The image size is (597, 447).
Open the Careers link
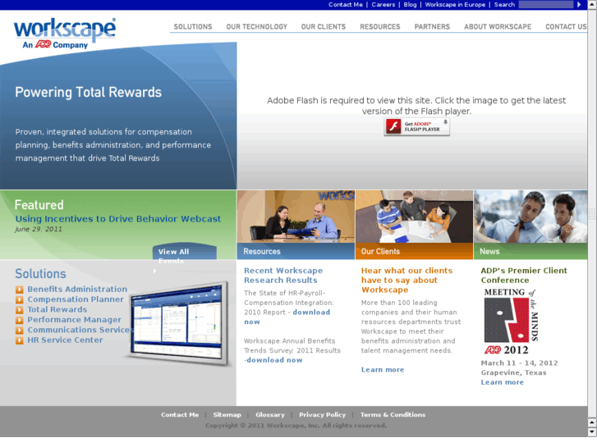pos(383,5)
